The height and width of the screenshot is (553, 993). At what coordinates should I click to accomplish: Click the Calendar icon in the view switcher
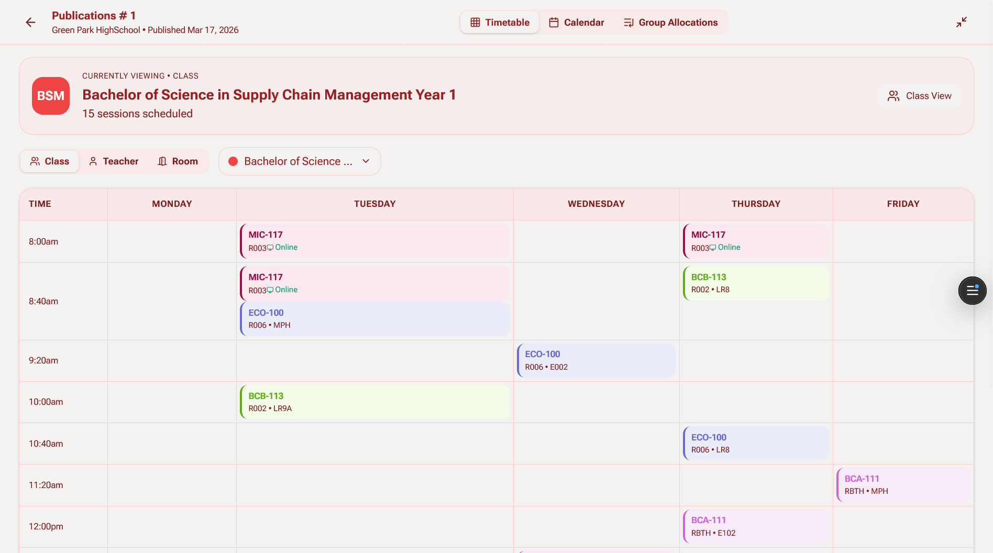(554, 22)
